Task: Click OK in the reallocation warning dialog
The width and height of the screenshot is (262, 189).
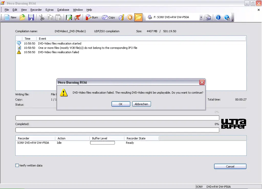Action: point(121,104)
